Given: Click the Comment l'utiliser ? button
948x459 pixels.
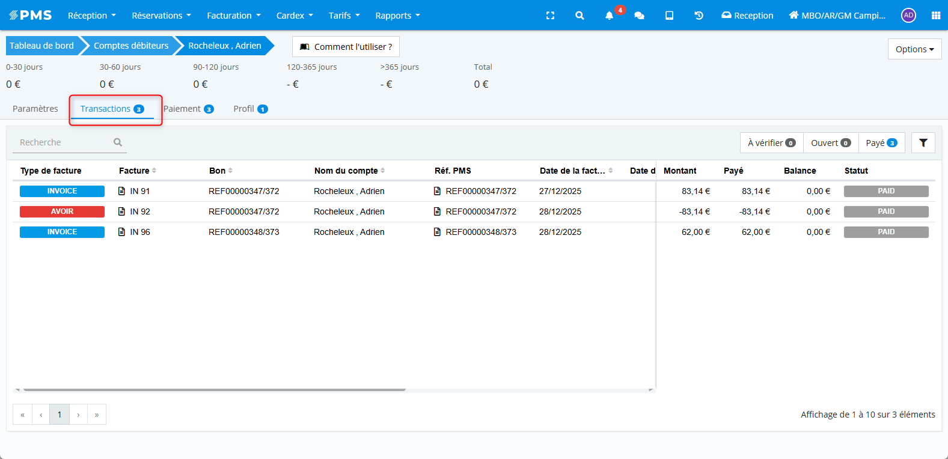Looking at the screenshot, I should click(346, 47).
